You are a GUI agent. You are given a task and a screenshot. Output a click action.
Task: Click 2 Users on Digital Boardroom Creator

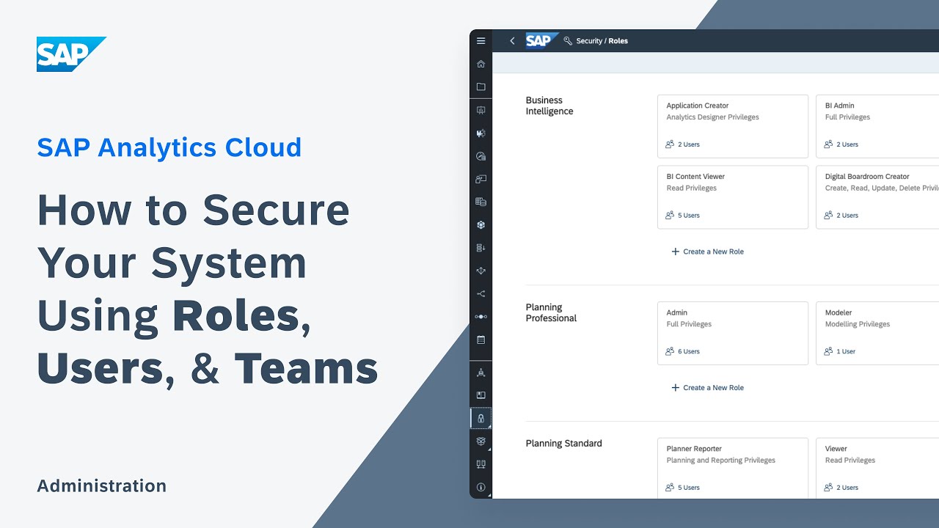tap(841, 216)
